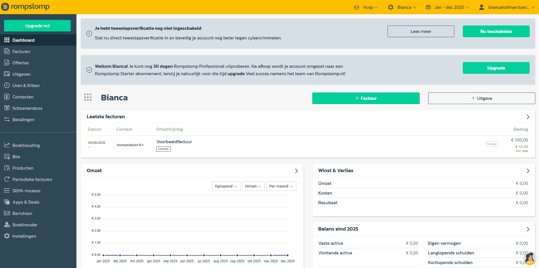539x268 pixels.
Task: Add new expense with + Uitgave
Action: tap(482, 98)
